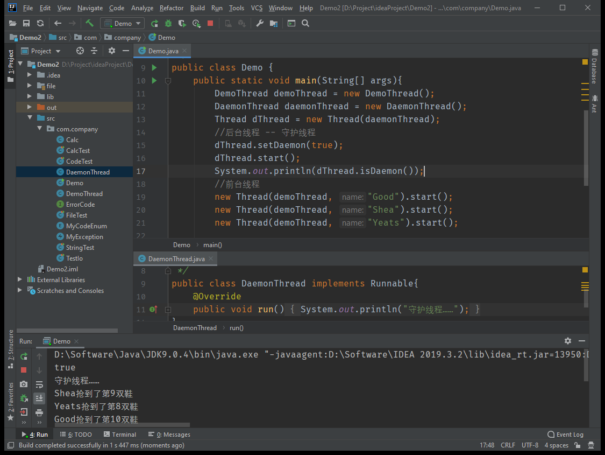Open the Terminal tool window tab
The width and height of the screenshot is (605, 455).
[120, 435]
